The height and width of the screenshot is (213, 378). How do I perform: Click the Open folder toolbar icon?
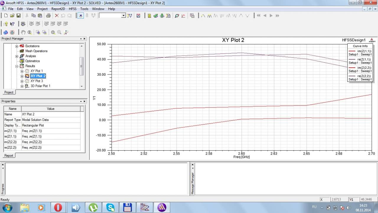click(12, 16)
